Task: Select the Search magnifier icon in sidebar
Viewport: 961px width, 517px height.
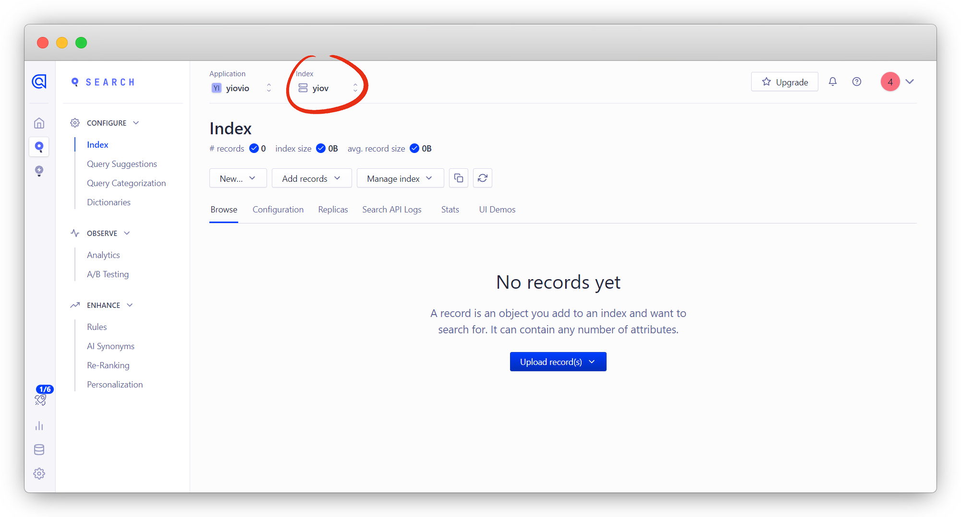Action: (39, 147)
